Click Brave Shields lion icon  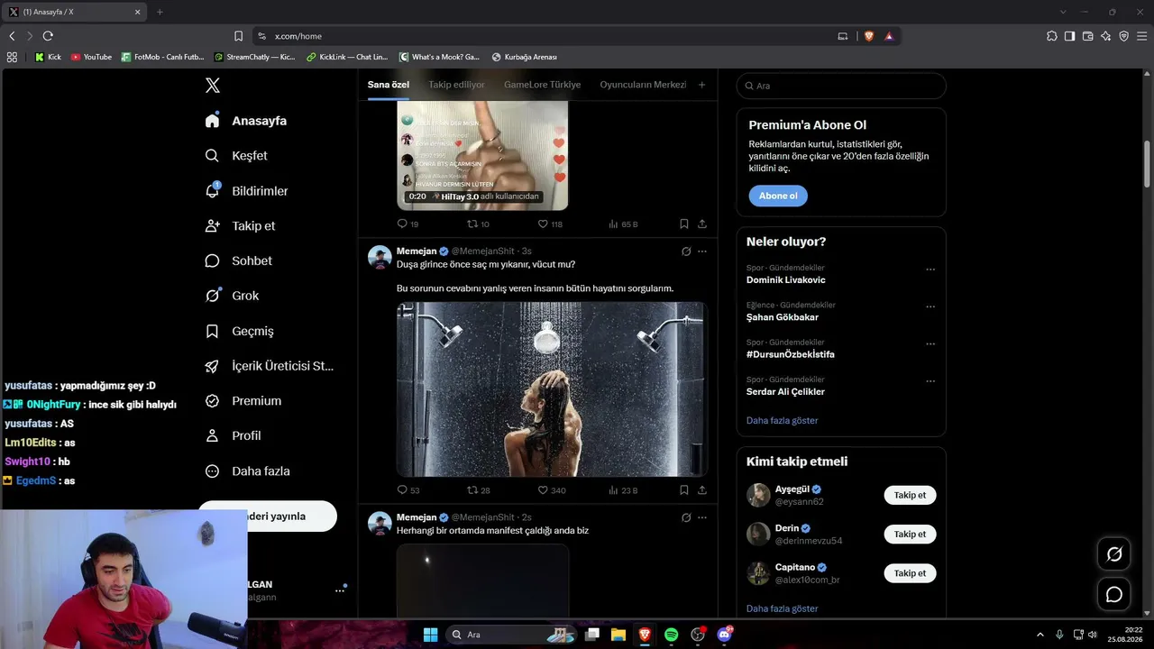(869, 36)
